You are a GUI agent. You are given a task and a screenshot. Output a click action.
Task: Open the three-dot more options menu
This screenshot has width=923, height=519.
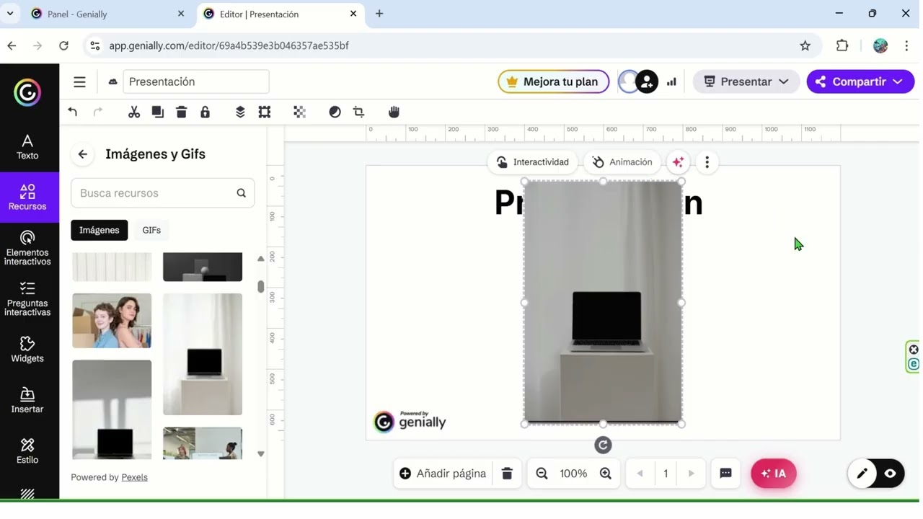tap(707, 162)
